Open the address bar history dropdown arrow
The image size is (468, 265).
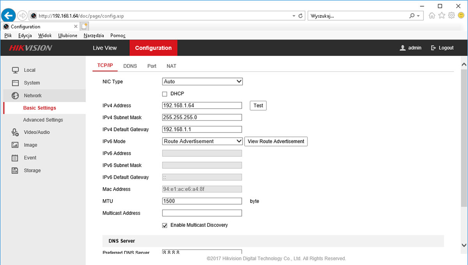click(x=294, y=16)
